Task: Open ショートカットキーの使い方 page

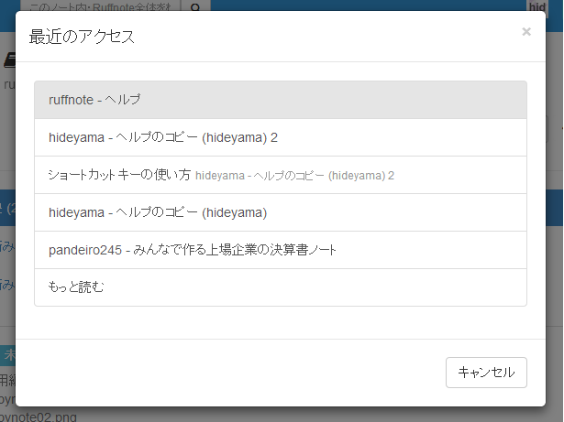Action: point(119,175)
